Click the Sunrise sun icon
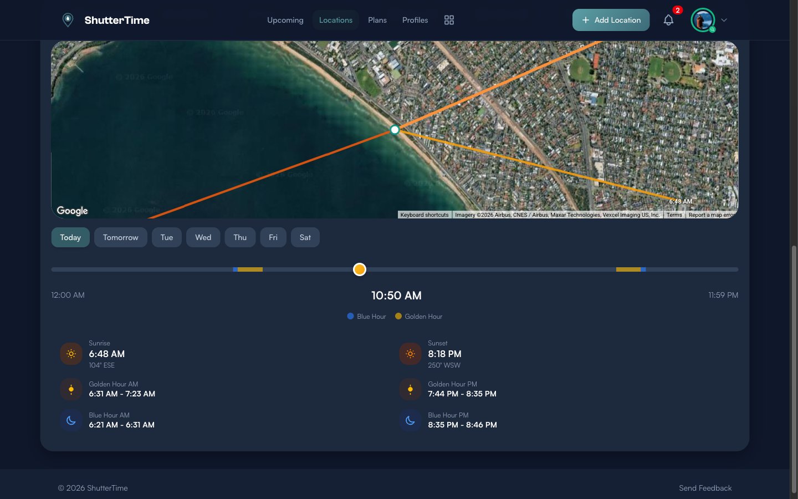This screenshot has width=798, height=499. coord(71,354)
